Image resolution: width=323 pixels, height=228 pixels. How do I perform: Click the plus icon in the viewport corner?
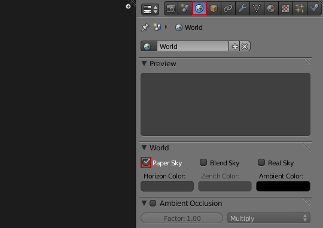click(128, 7)
